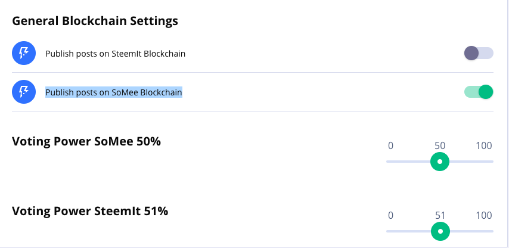
Task: Click the Voting Power SoMee slider handle
Action: [x=440, y=162]
